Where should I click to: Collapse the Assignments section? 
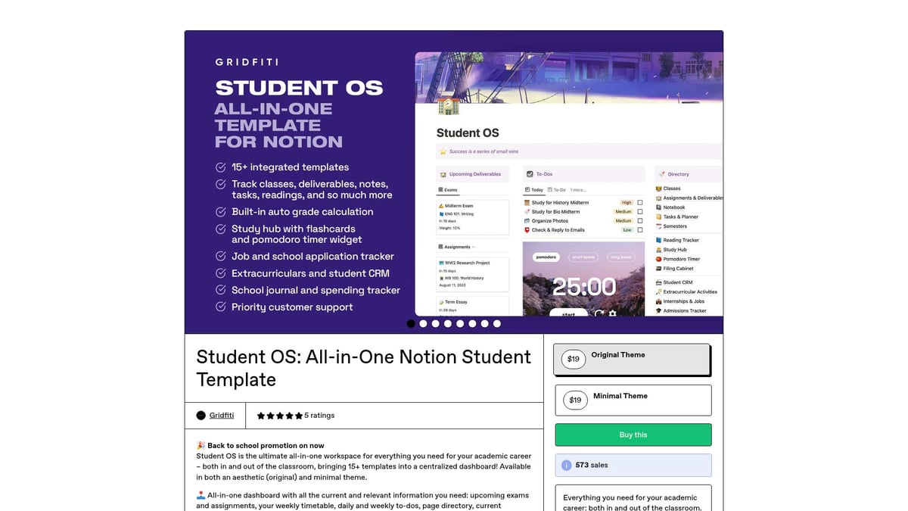click(x=474, y=247)
